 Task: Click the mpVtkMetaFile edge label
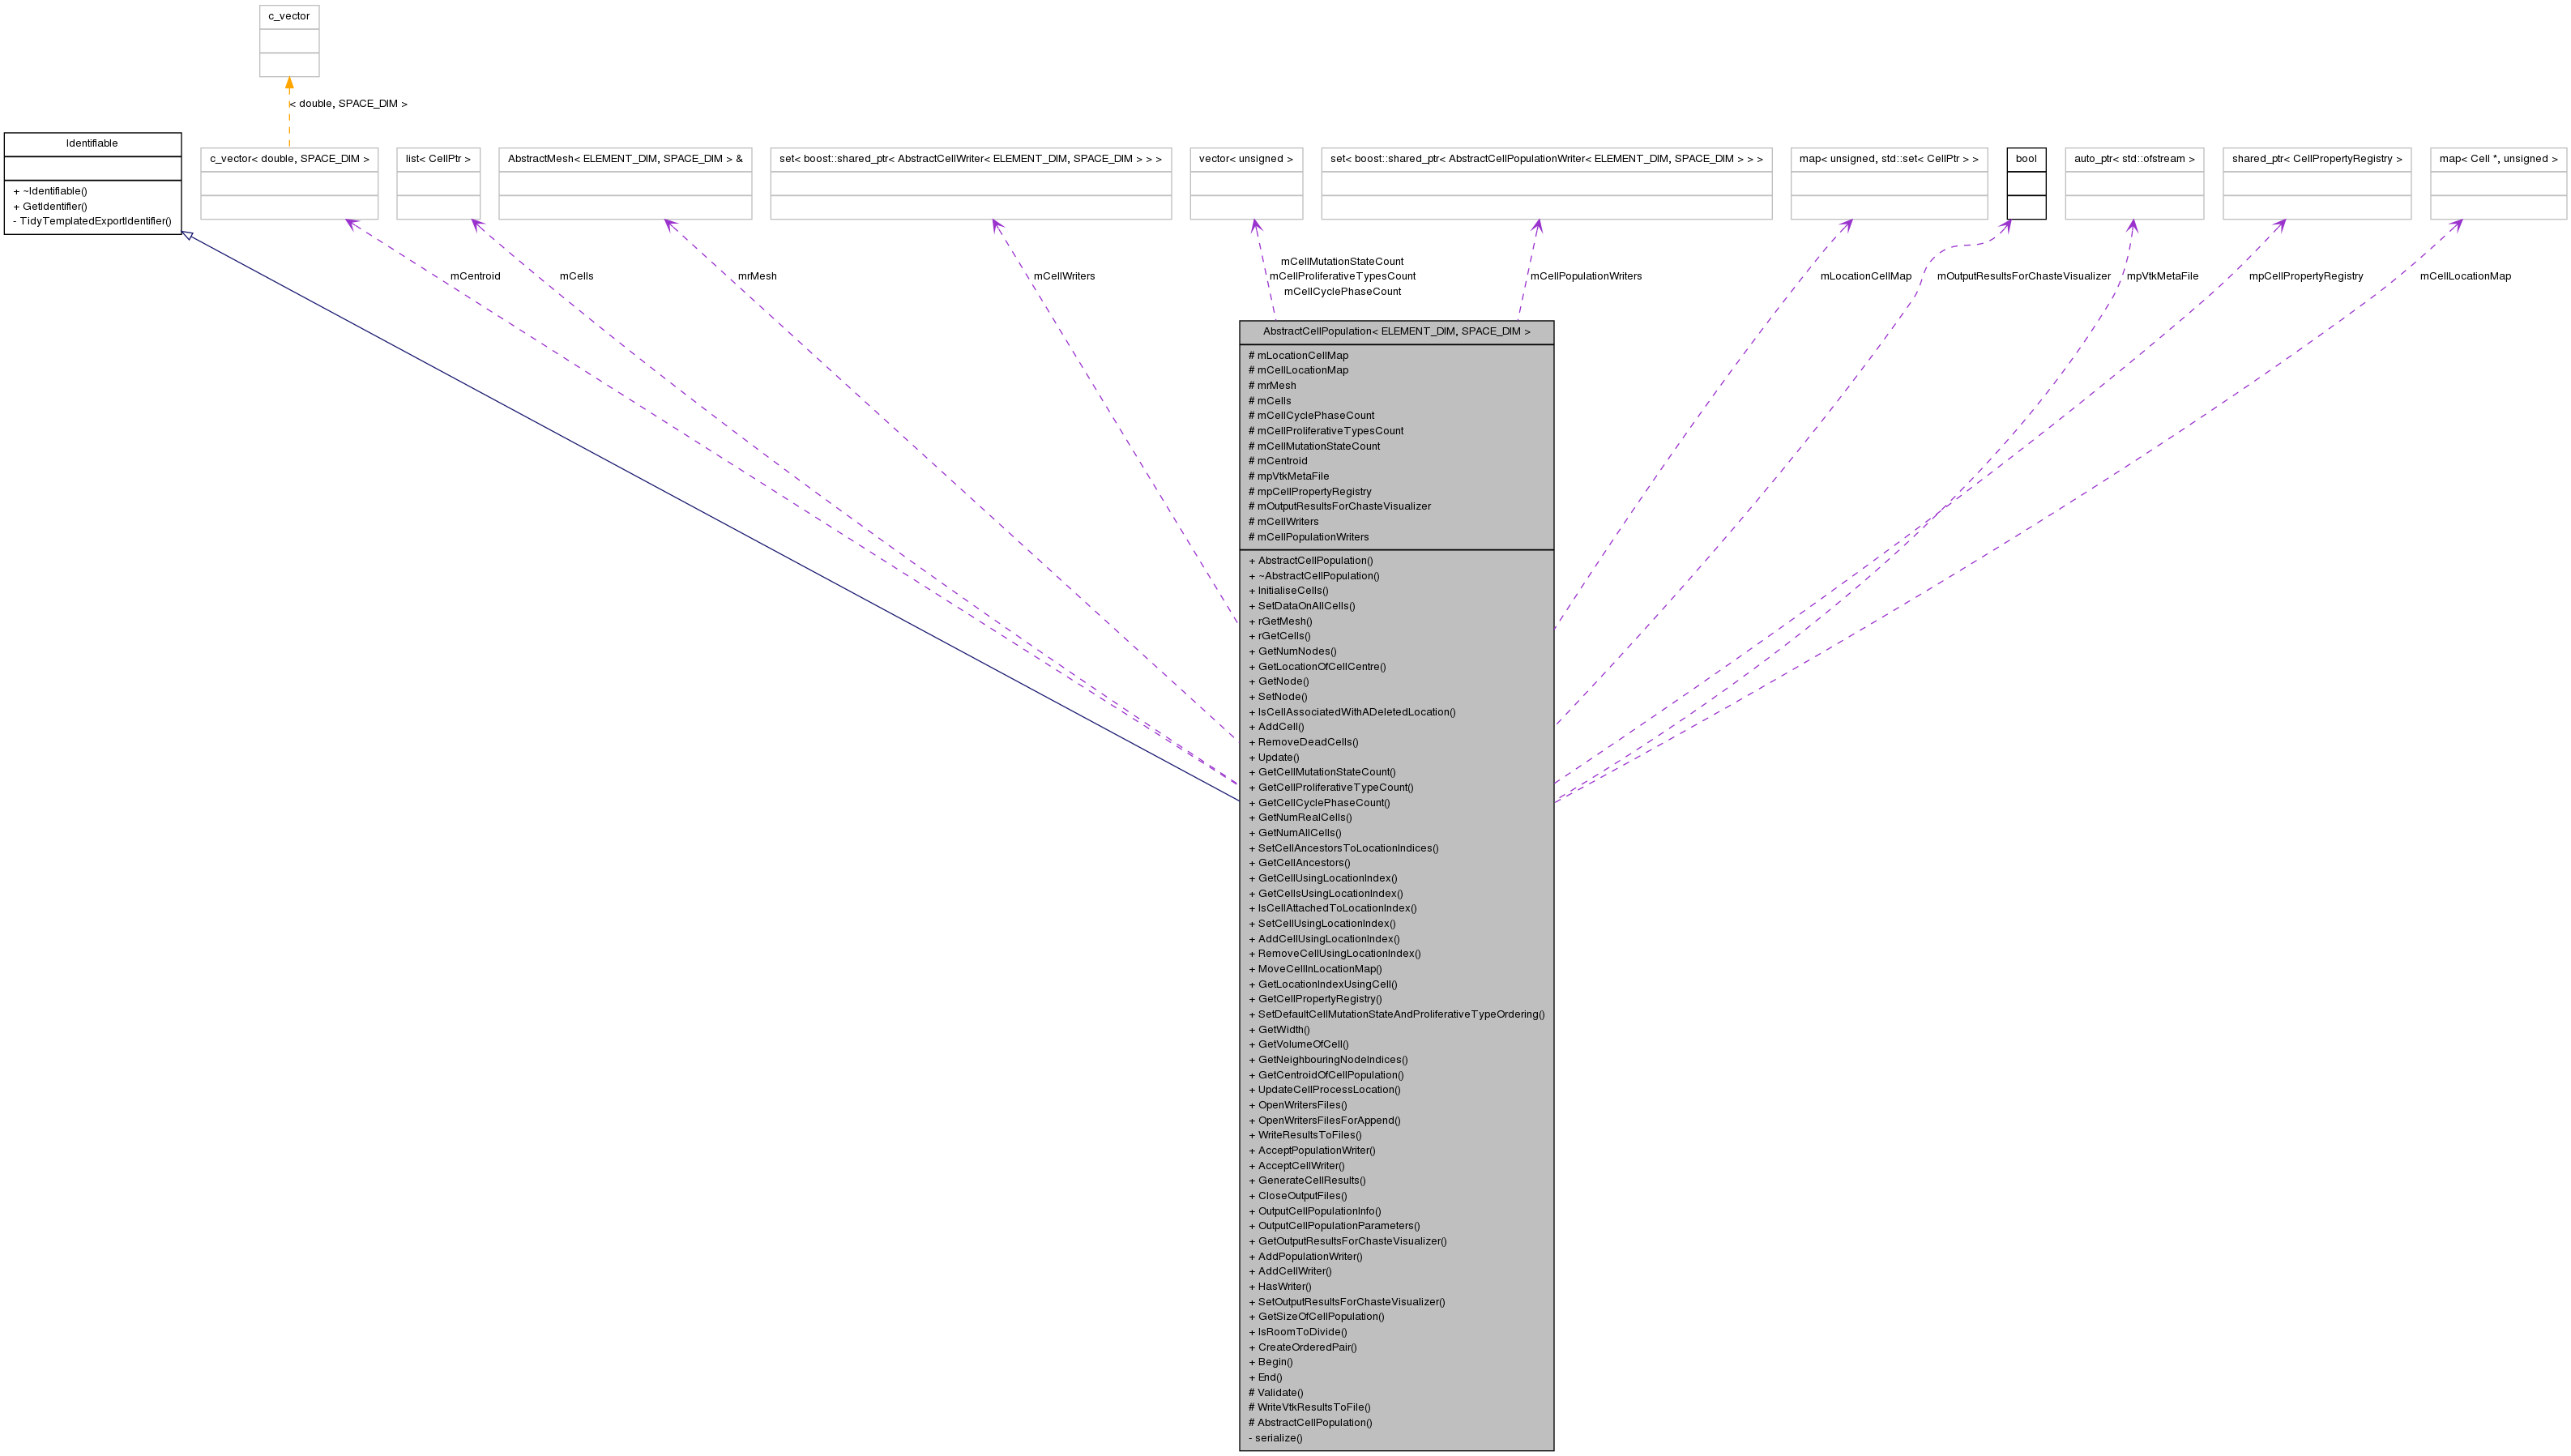(x=2163, y=276)
